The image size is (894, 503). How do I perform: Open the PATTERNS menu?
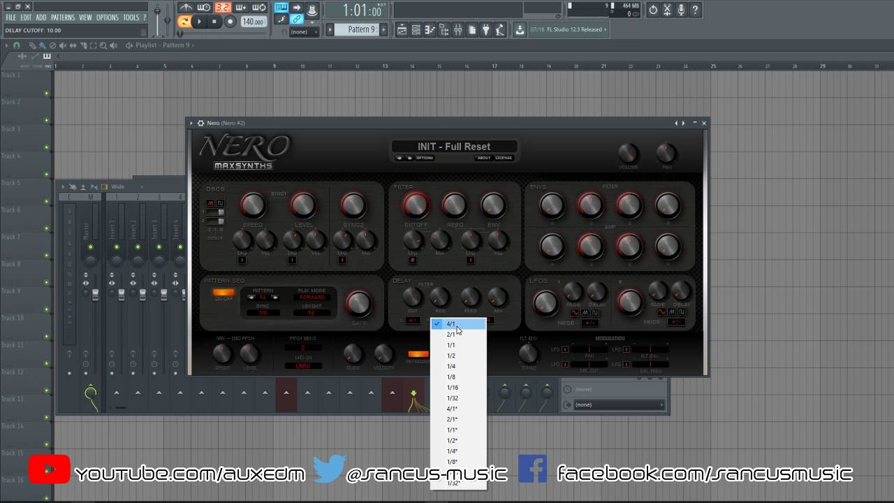click(63, 17)
